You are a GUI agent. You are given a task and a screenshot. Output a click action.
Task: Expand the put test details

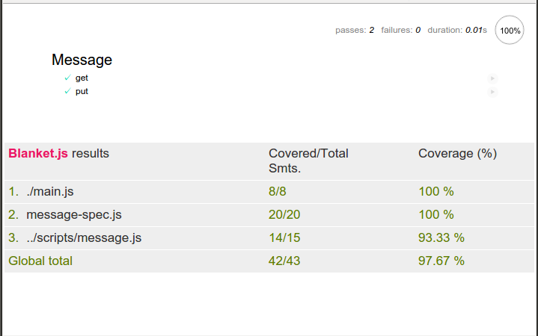coord(82,91)
